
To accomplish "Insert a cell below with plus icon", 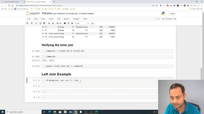I will tap(32, 23).
